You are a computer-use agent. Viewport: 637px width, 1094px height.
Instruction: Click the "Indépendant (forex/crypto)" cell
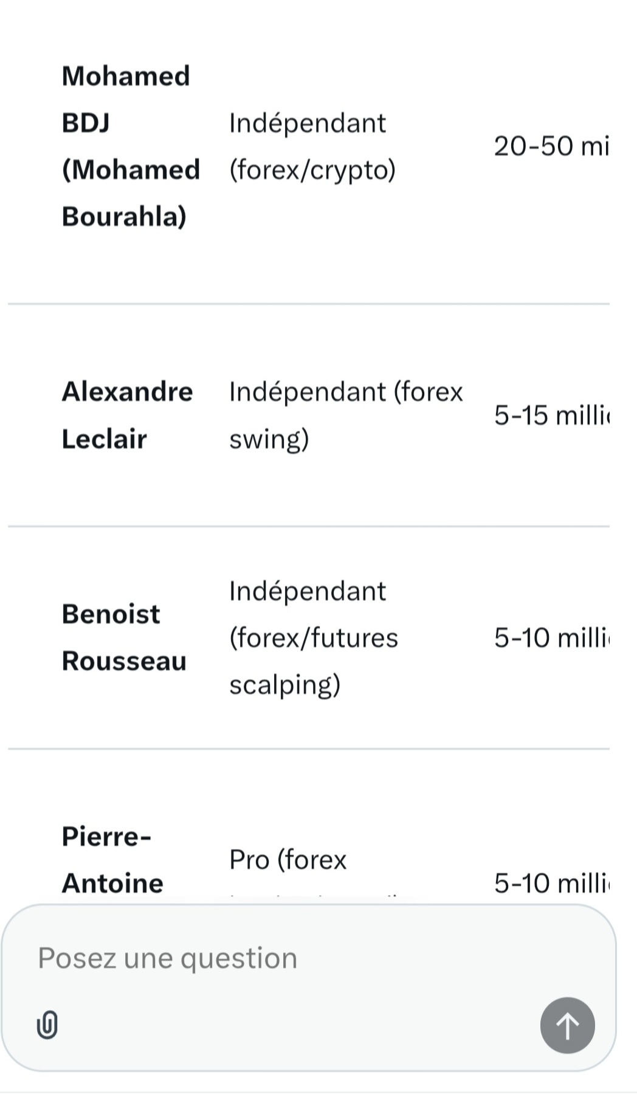coord(312,146)
